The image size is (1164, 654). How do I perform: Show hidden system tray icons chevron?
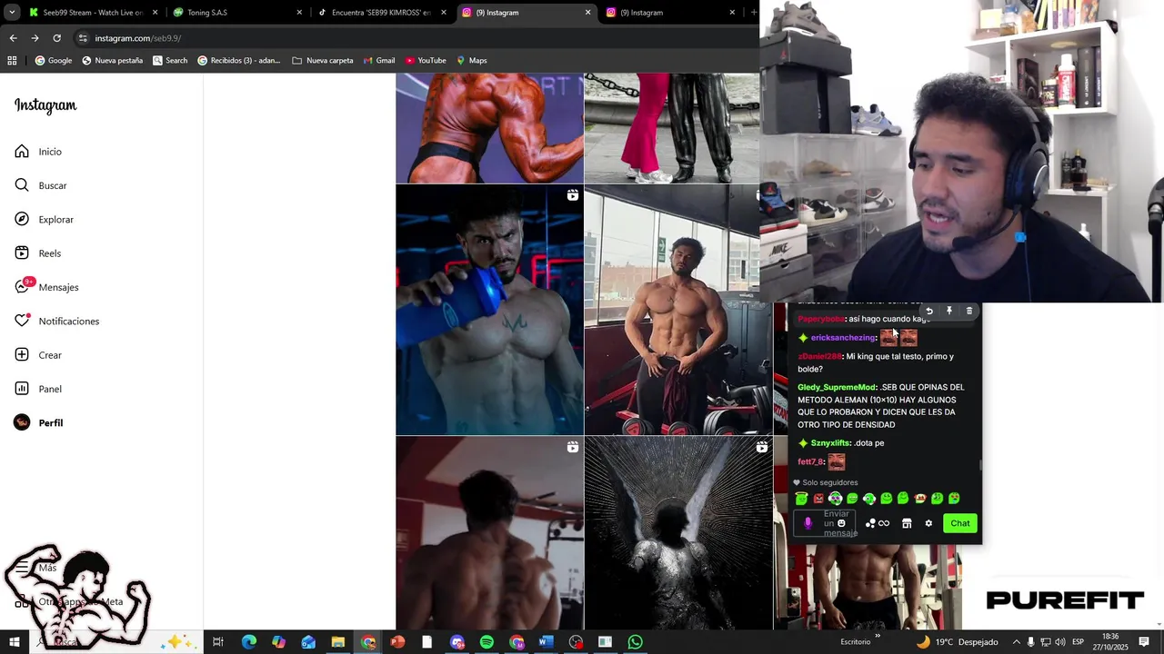click(1017, 642)
